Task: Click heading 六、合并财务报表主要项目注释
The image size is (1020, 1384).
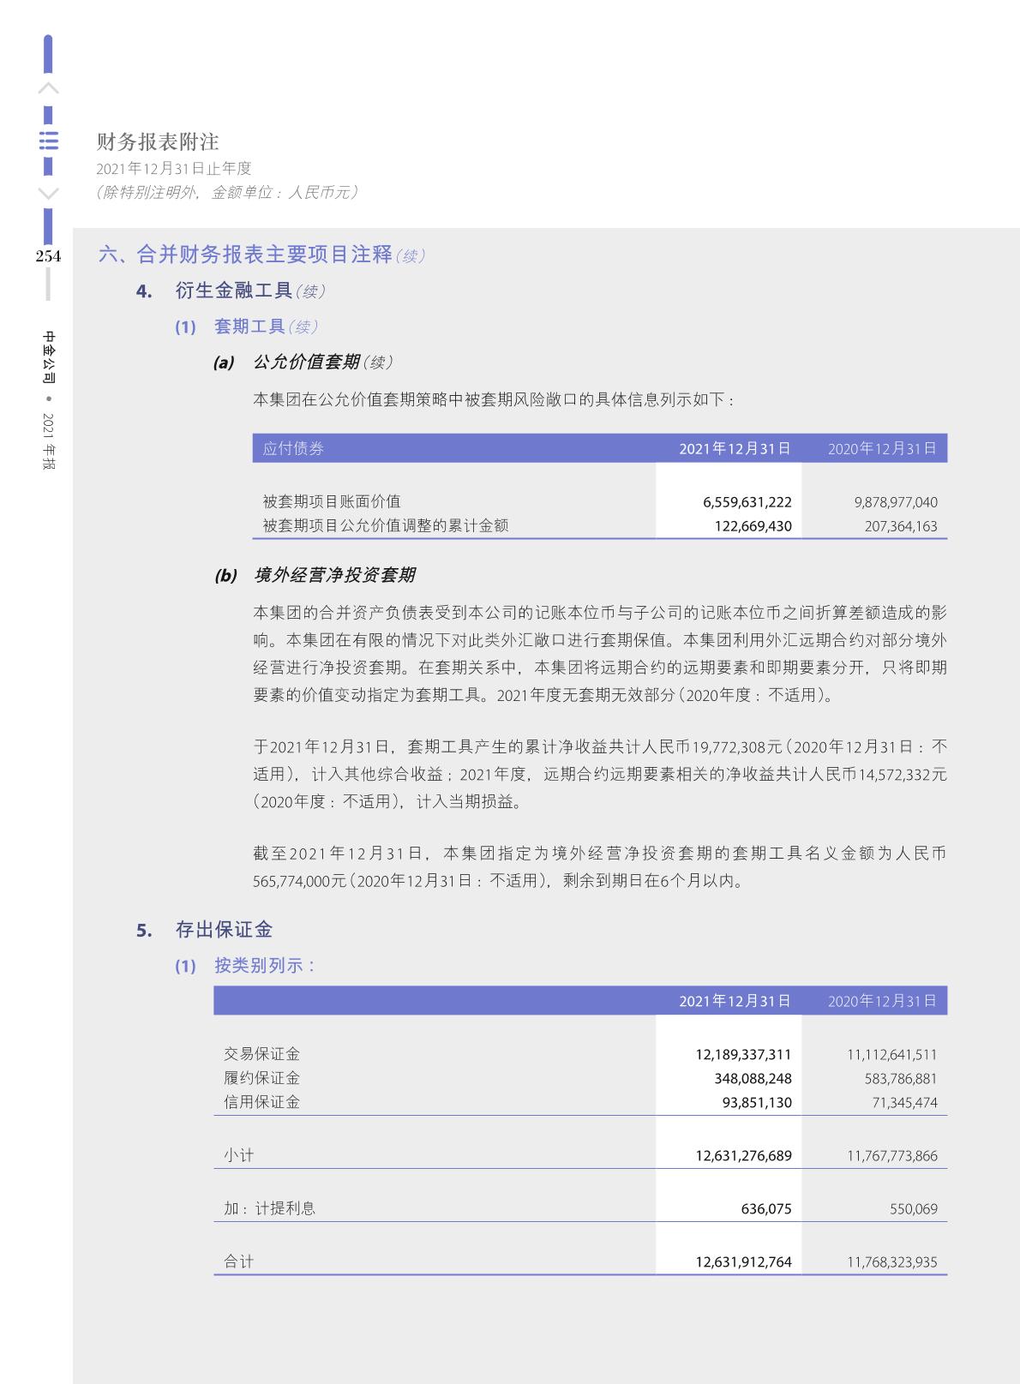Action: [x=246, y=255]
